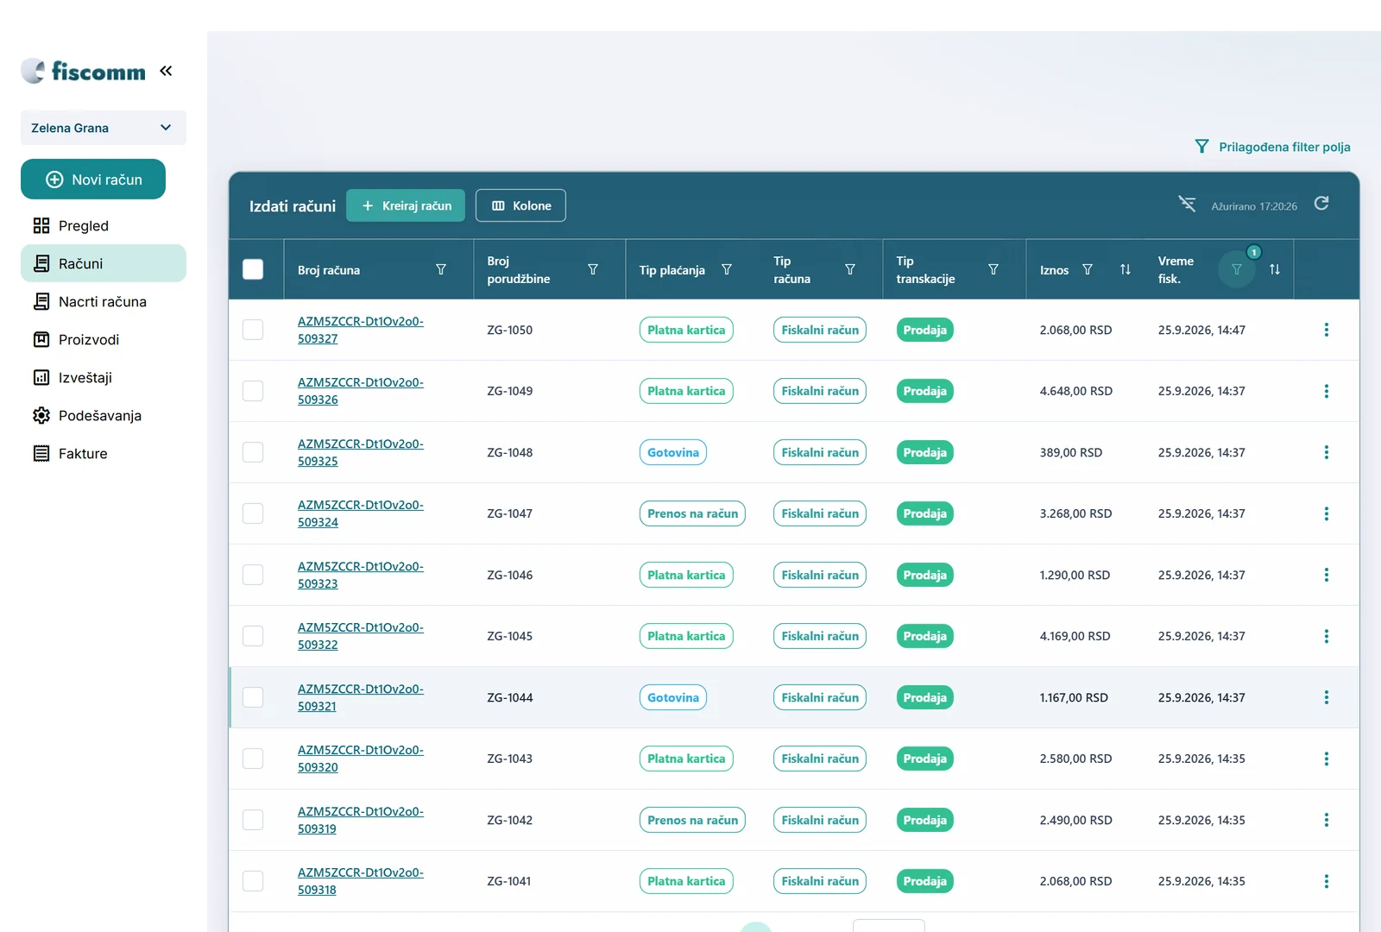Click the 389,00 RSD amount cell
The height and width of the screenshot is (932, 1381).
tap(1071, 452)
